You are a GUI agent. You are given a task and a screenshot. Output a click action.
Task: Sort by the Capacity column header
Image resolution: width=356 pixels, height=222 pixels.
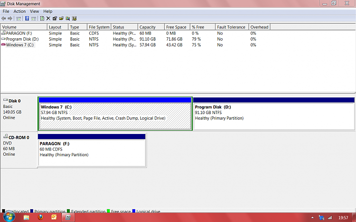(151, 27)
